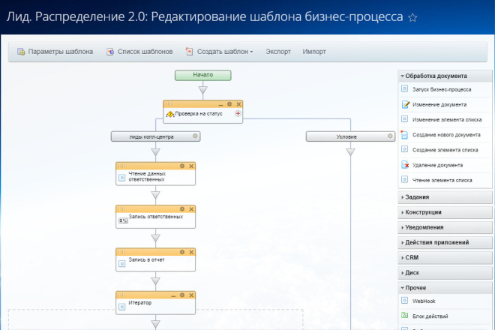Delete the Проверка на статус block
This screenshot has height=330, width=495.
coord(238,104)
